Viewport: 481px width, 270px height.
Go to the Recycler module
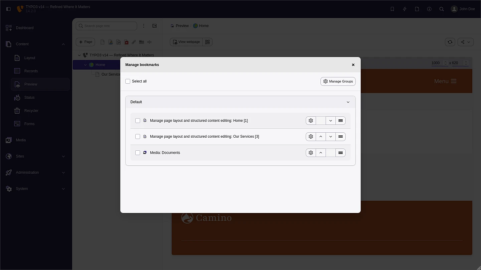tap(31, 111)
